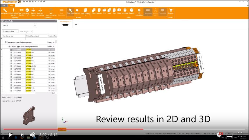The width and height of the screenshot is (249, 140).
Task: Switch to Left view
Action: (x=104, y=11)
